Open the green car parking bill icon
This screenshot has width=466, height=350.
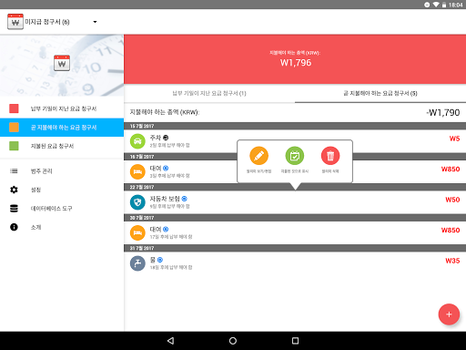coord(137,141)
